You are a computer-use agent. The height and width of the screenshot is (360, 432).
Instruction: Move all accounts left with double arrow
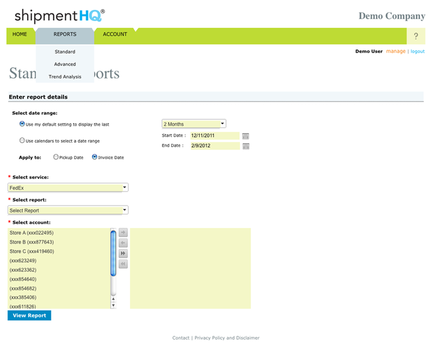coord(123,264)
